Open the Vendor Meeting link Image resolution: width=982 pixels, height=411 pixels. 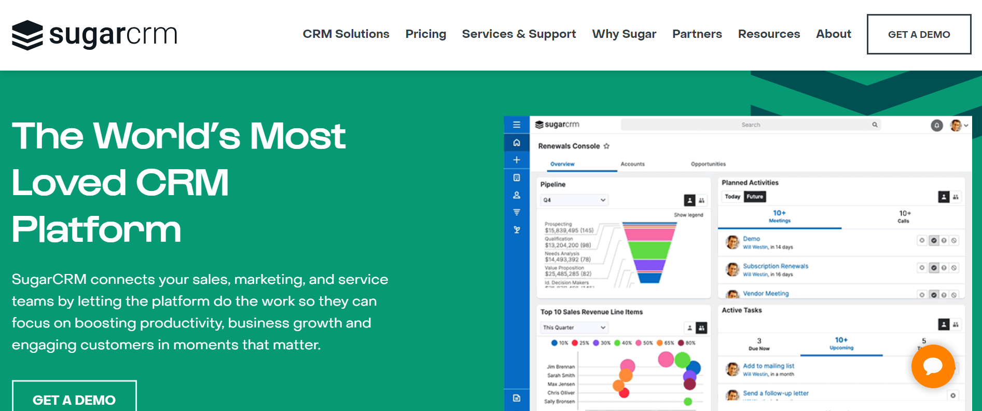coord(766,294)
